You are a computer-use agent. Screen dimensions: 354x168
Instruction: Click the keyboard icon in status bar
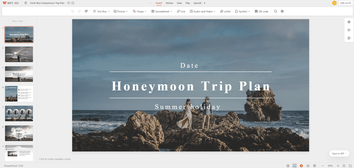tap(308, 166)
